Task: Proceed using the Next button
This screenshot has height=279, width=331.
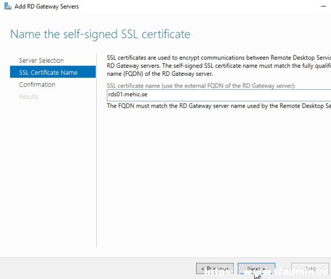Action: [x=256, y=268]
